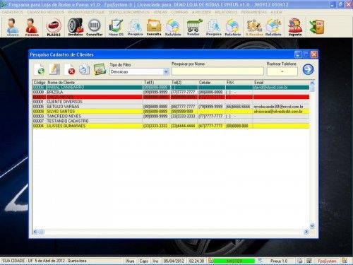Edit client with pencil note icon
This screenshot has width=353, height=265.
click(54, 69)
